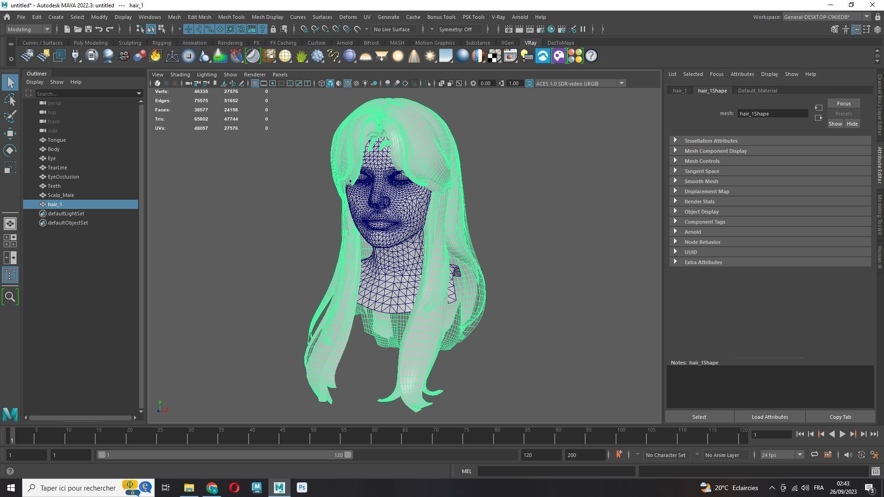Viewport: 884px width, 497px height.
Task: Click the Redo arrow icon
Action: pyautogui.click(x=110, y=29)
